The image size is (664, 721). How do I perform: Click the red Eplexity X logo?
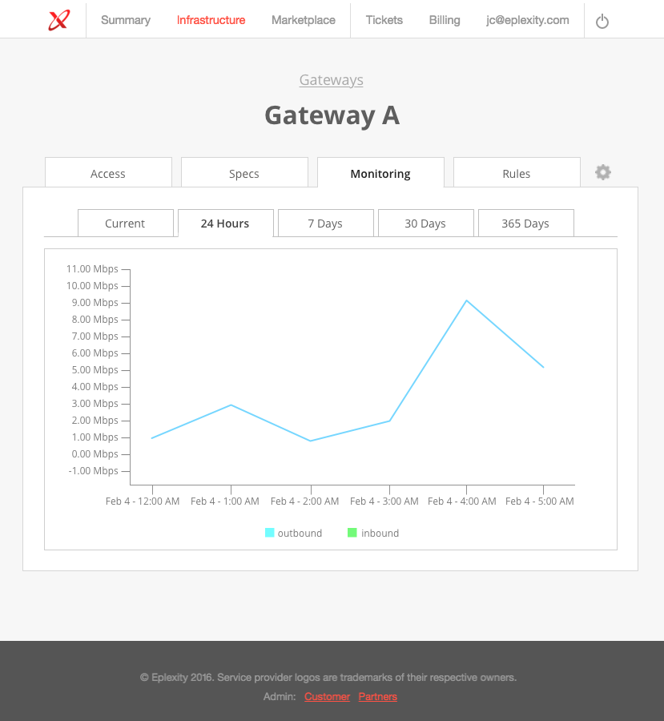(x=59, y=20)
